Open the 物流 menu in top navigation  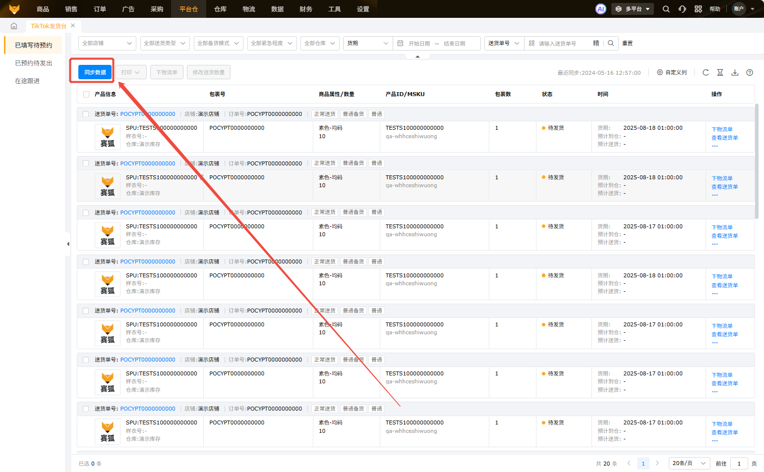coord(249,9)
